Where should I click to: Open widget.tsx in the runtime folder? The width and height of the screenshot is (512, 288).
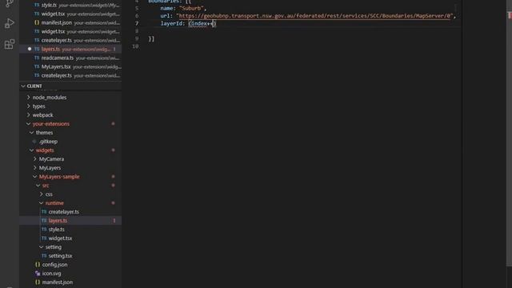[x=70, y=238]
